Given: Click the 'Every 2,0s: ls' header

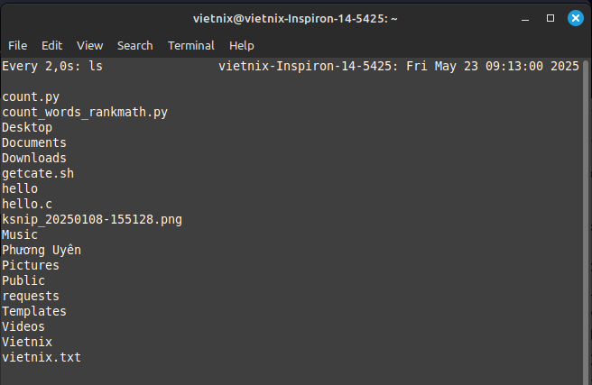Looking at the screenshot, I should pos(52,67).
